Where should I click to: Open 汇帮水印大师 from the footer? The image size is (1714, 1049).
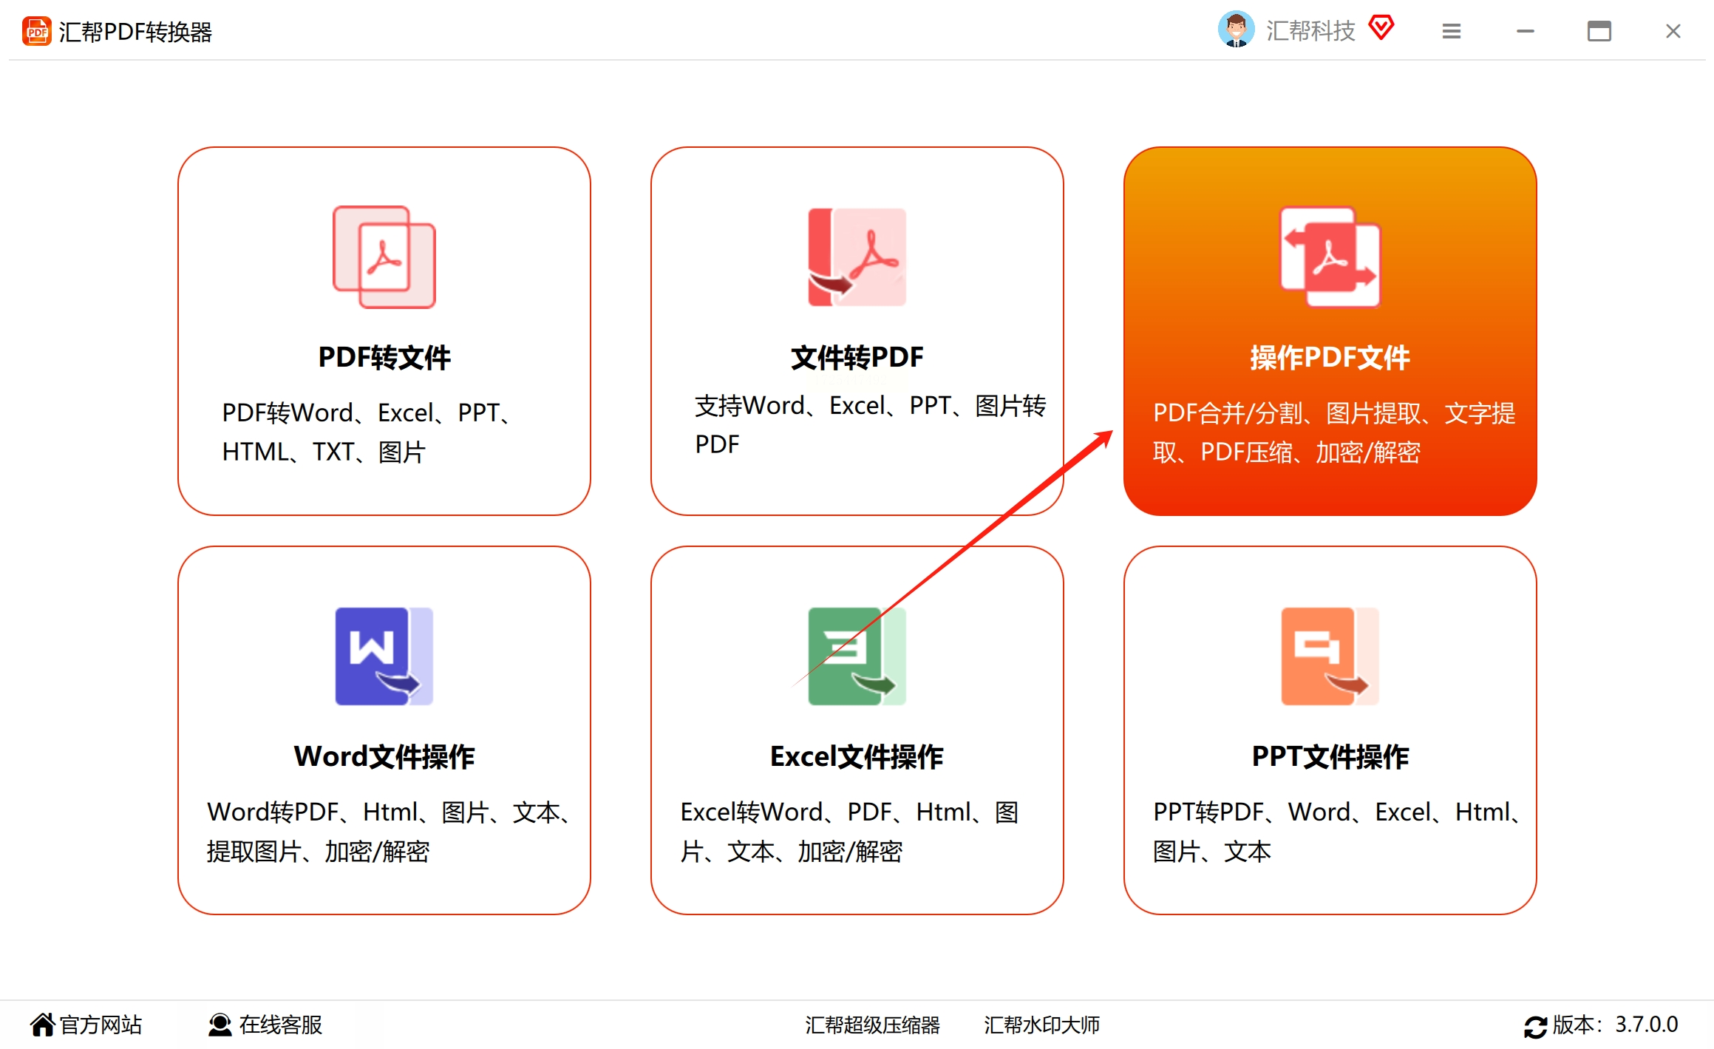pos(1041,1026)
